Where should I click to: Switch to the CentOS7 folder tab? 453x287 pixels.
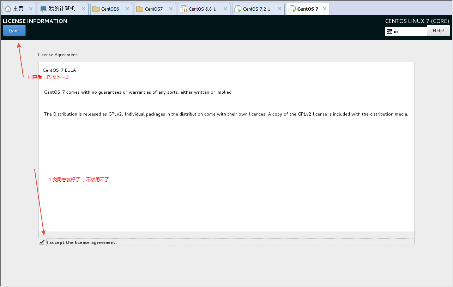(155, 9)
